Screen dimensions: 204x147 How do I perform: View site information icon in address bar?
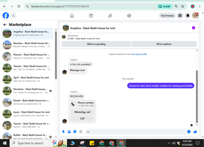pyautogui.click(x=27, y=7)
